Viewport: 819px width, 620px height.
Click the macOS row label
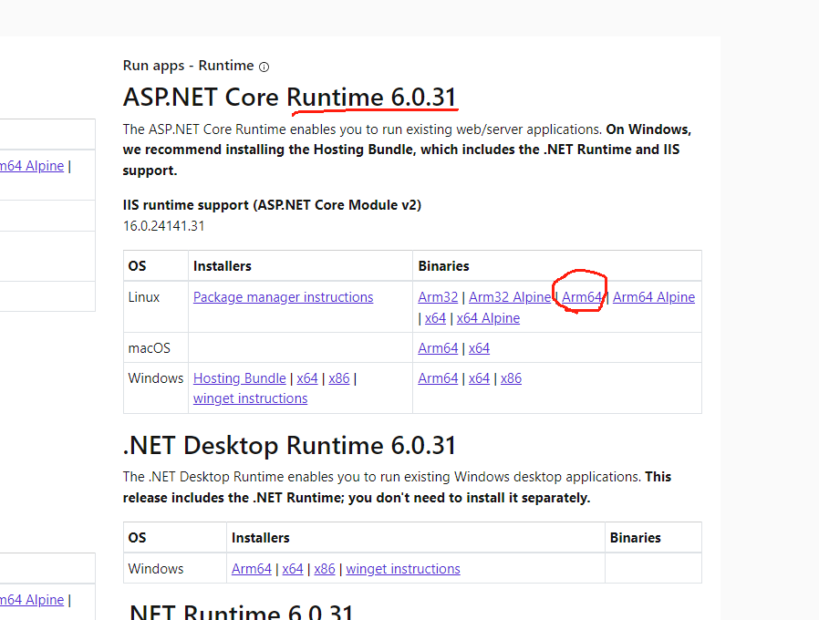click(x=149, y=348)
